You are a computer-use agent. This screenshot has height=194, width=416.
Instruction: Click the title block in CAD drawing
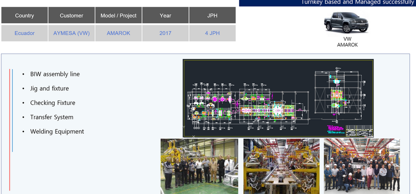pos(359,130)
